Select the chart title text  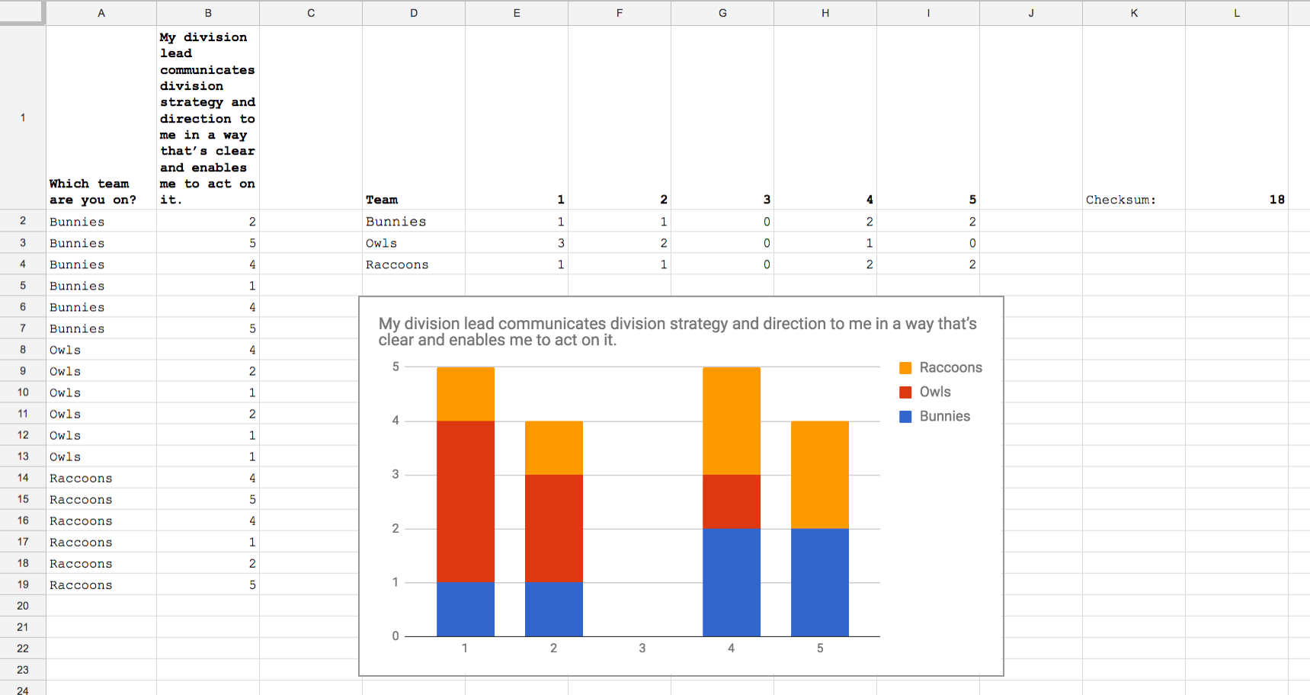677,331
